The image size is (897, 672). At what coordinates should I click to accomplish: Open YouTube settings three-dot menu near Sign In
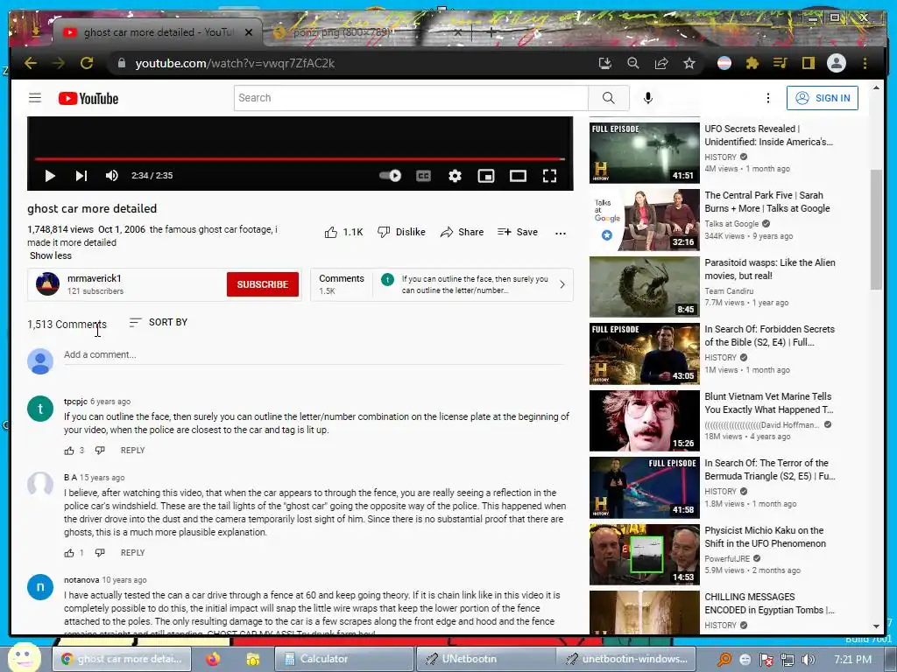click(x=767, y=98)
